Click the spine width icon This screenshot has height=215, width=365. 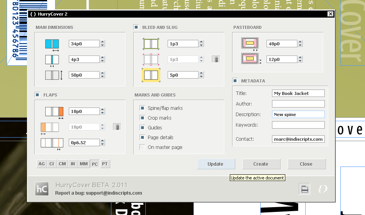[x=52, y=59]
